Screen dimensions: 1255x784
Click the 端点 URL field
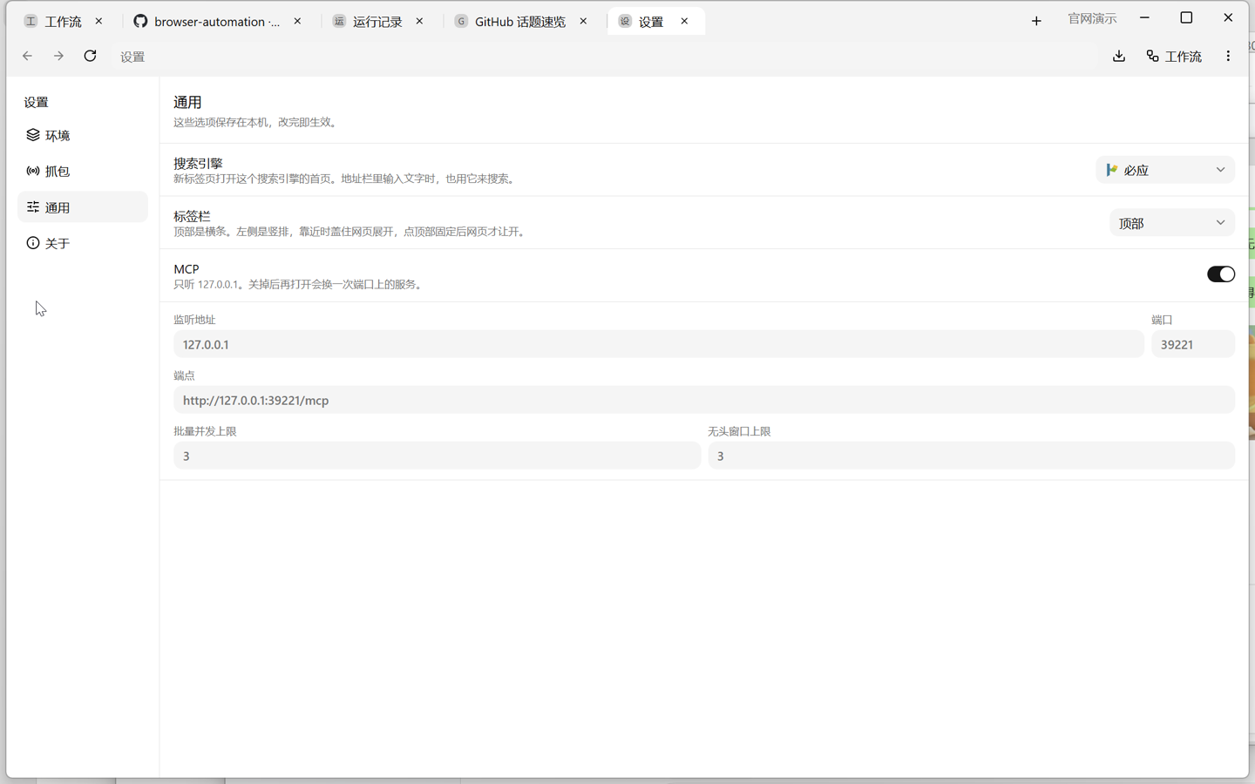point(704,400)
